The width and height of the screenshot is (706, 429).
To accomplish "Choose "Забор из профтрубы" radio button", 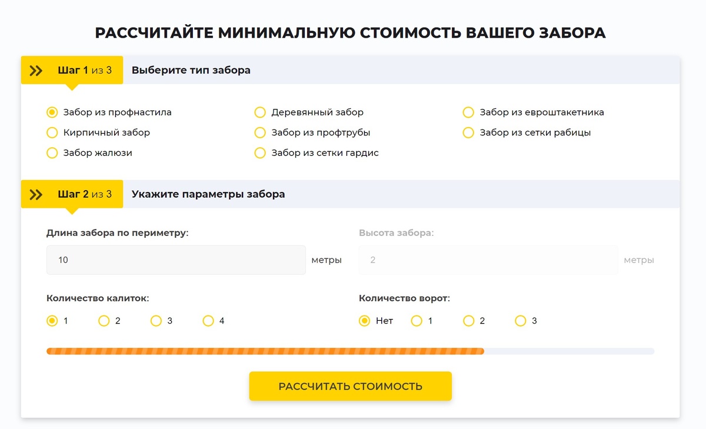I will [260, 133].
